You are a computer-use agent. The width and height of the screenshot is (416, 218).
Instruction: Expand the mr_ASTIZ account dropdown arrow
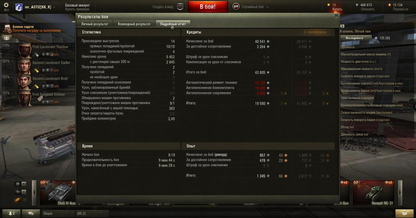[54, 7]
